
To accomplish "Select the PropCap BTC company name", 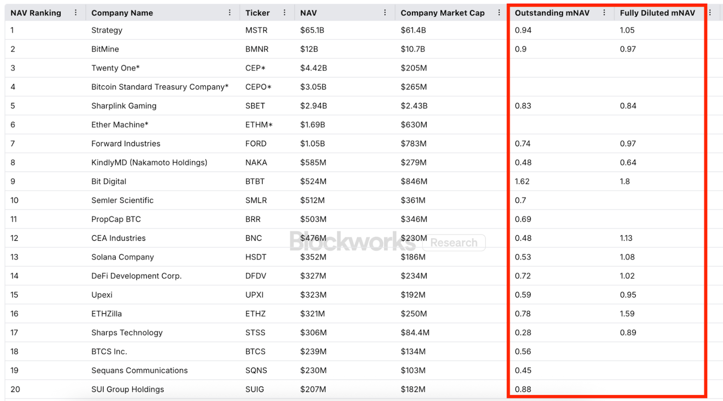I will point(116,219).
